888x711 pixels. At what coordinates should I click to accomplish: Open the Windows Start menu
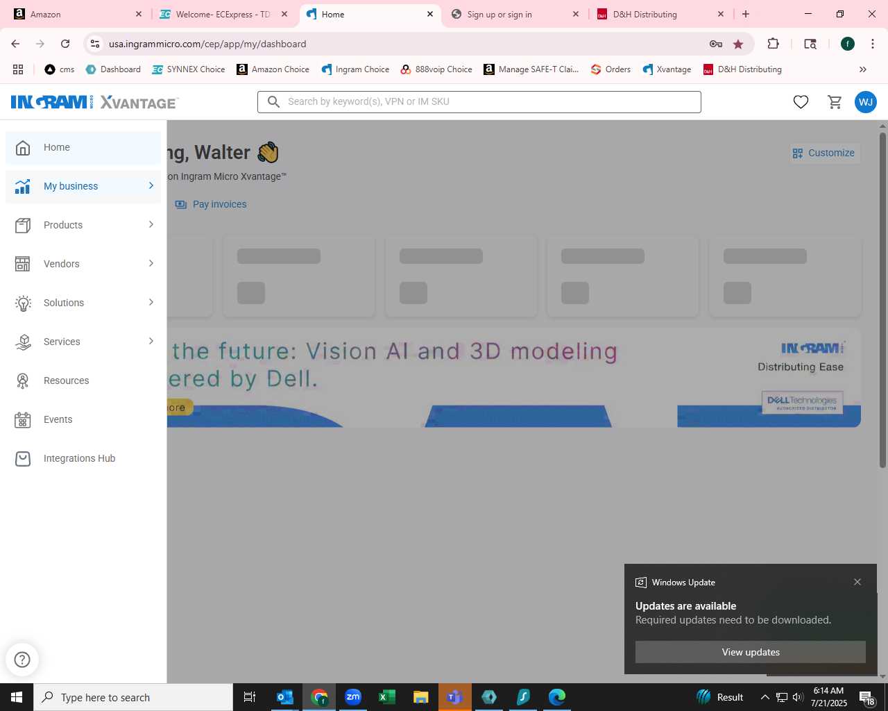(x=17, y=697)
